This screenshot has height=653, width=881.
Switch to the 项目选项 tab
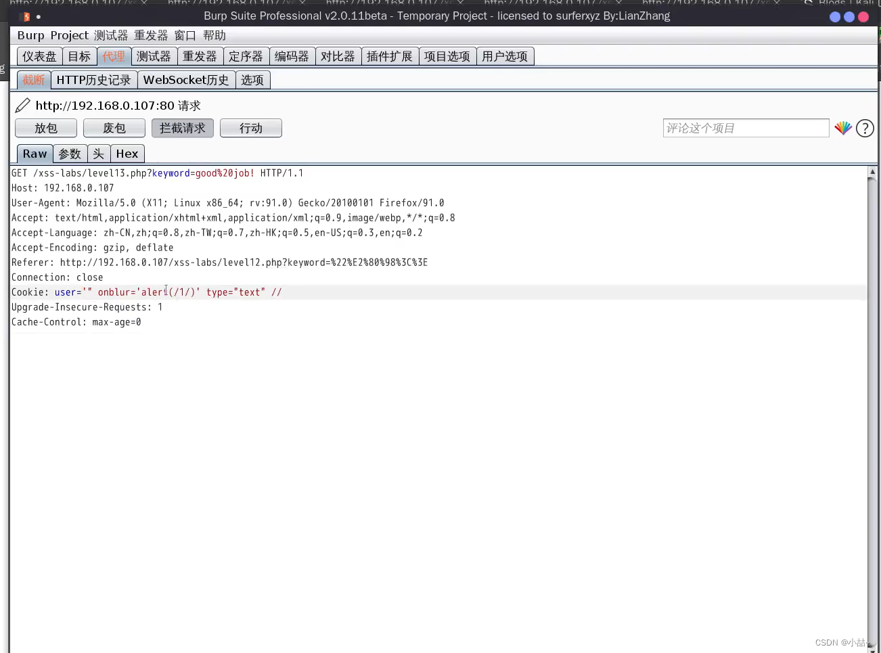447,56
